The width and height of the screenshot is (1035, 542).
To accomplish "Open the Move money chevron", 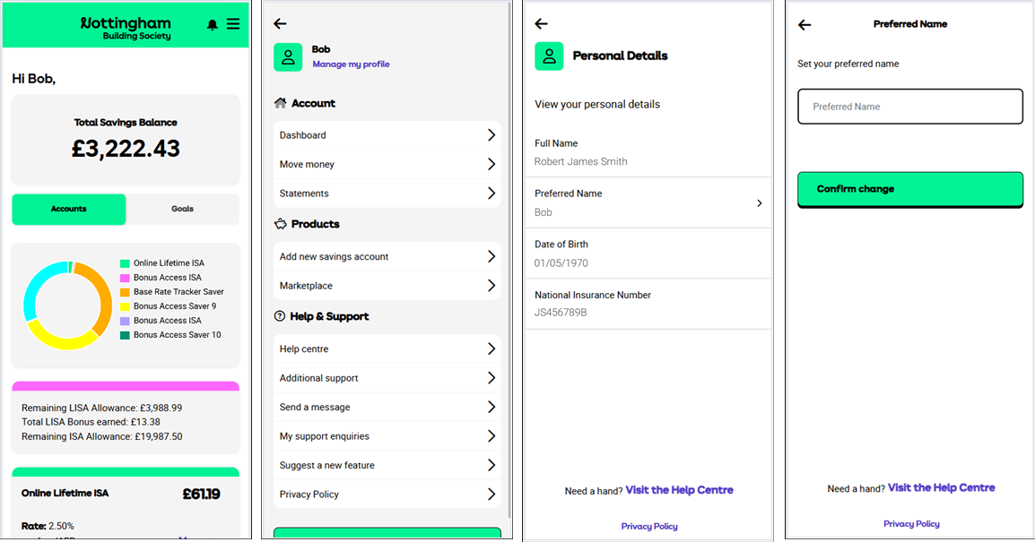I will click(491, 164).
